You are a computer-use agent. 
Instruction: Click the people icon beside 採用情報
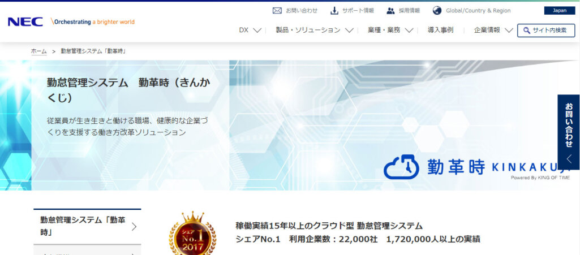(x=390, y=11)
